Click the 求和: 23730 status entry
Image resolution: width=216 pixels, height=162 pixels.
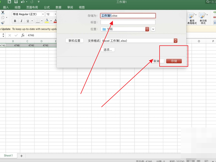(x=177, y=161)
